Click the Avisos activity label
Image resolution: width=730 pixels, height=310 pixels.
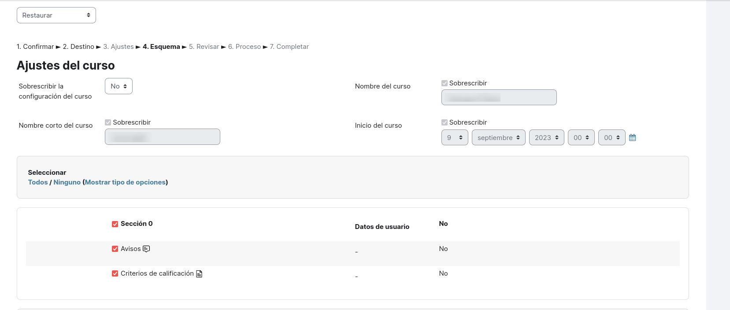(x=131, y=249)
